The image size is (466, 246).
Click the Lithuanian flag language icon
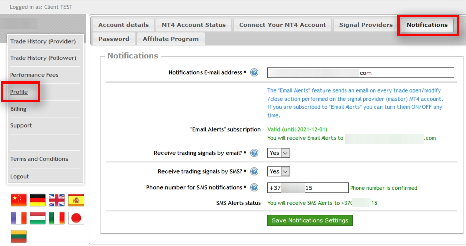pyautogui.click(x=18, y=236)
